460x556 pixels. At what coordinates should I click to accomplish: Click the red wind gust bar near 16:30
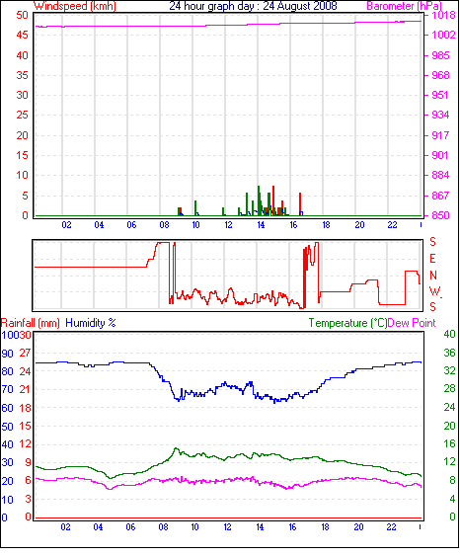(300, 203)
